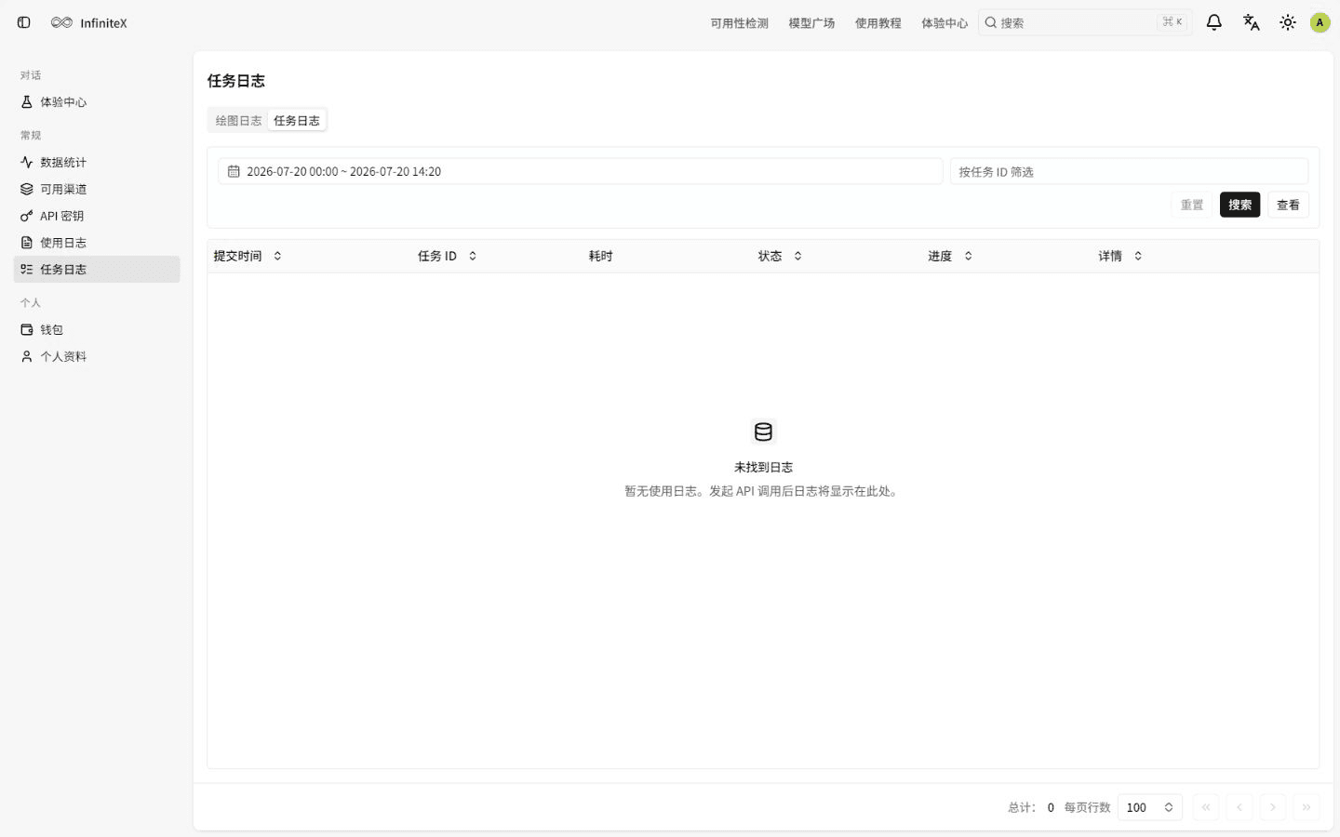This screenshot has width=1340, height=837.
Task: Click the key icon beside API 密钥
Action: 27,216
